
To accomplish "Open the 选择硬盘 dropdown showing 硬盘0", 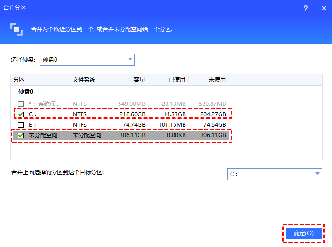I will pos(87,59).
